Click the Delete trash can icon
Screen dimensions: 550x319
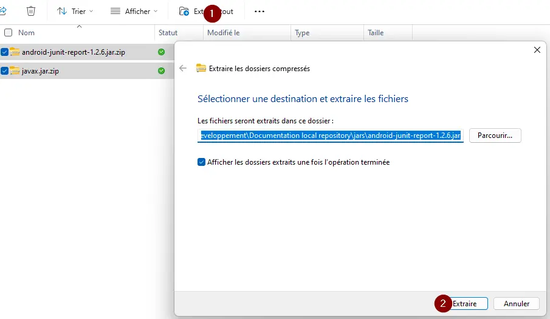point(31,11)
